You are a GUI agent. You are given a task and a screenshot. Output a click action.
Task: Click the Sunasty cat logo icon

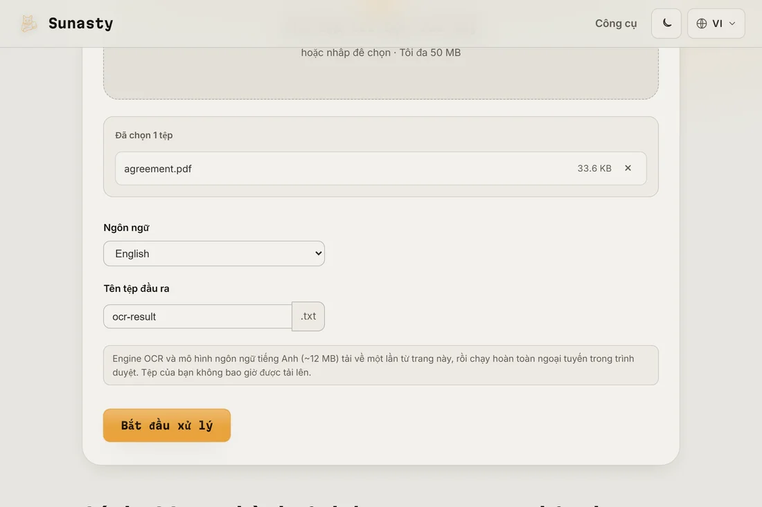[28, 24]
